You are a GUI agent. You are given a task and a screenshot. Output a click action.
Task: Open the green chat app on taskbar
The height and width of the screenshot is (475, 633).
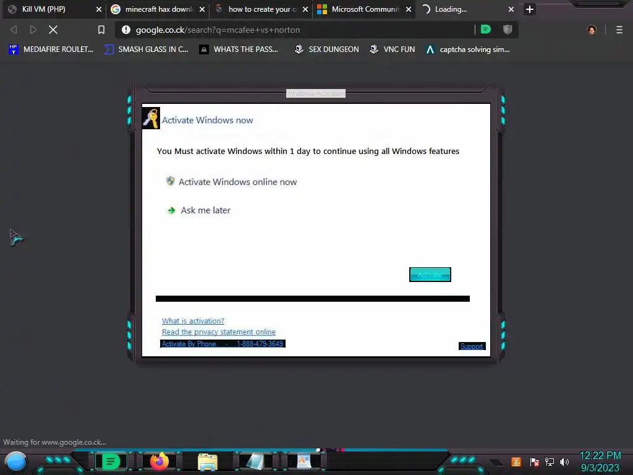(111, 461)
